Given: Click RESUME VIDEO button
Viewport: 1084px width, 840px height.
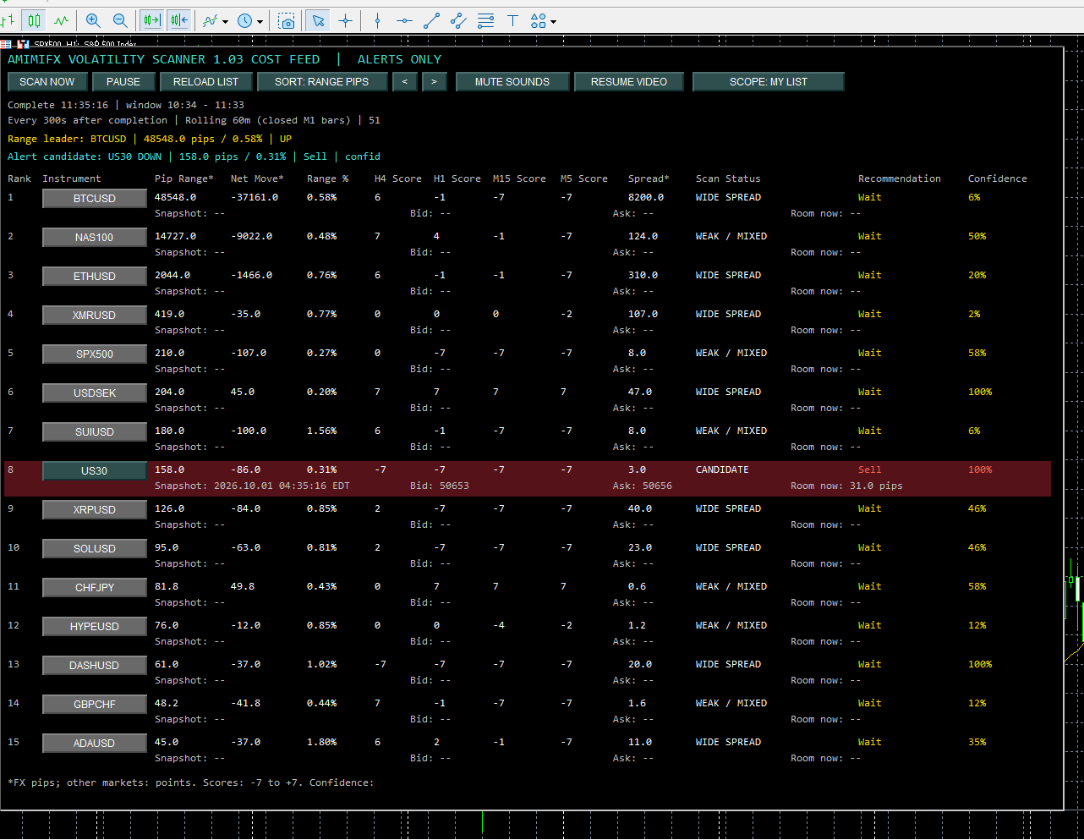Looking at the screenshot, I should (629, 82).
